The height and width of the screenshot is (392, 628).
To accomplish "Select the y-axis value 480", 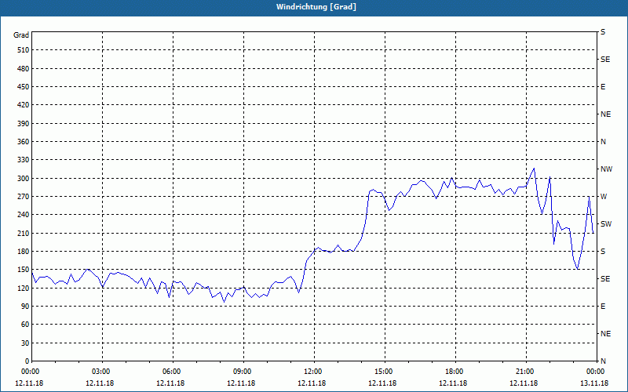I will pyautogui.click(x=24, y=69).
